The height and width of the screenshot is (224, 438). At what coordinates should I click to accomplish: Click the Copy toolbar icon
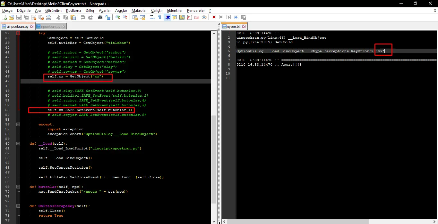(66, 17)
